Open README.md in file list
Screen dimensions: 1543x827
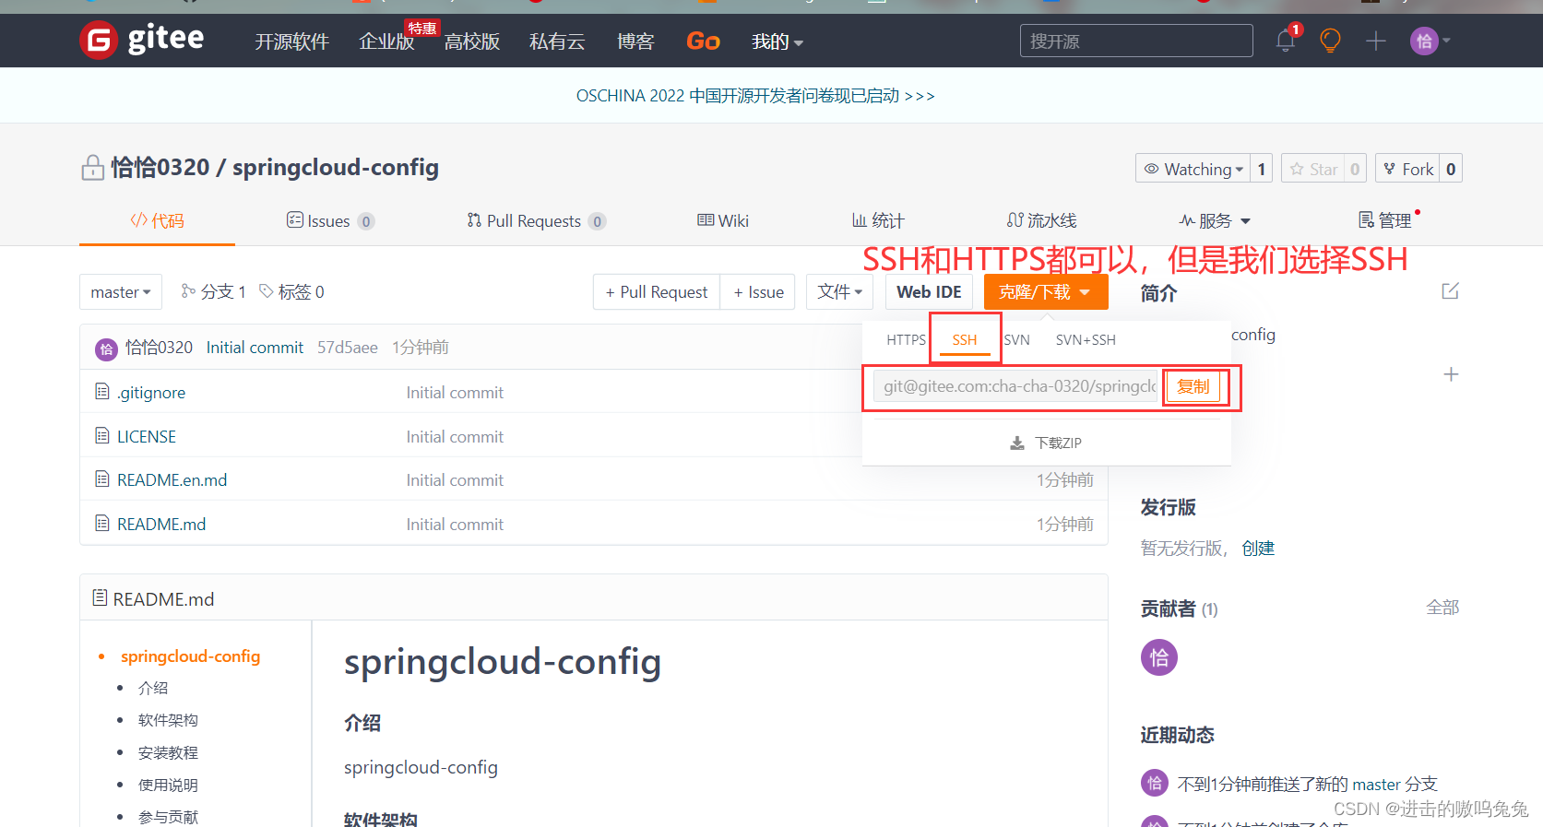point(161,524)
